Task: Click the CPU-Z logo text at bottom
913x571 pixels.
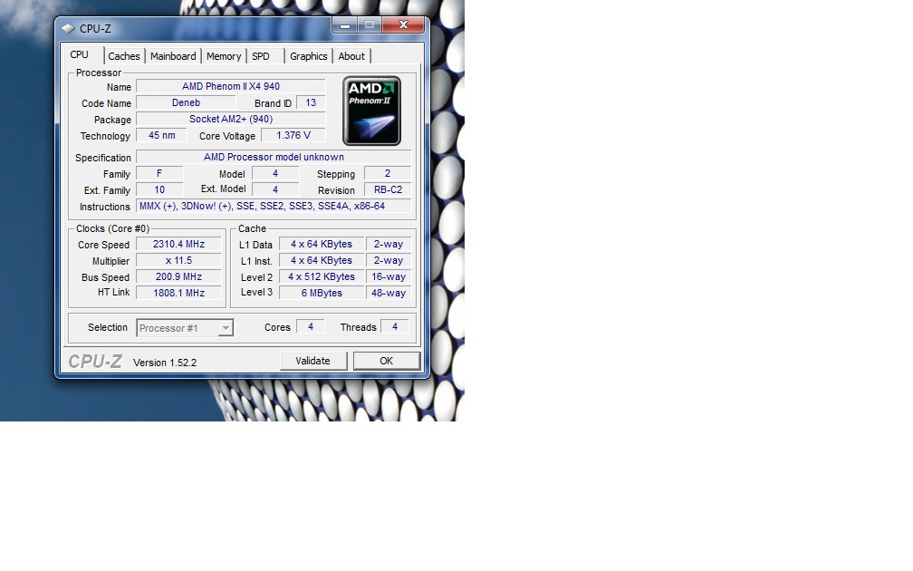Action: click(95, 362)
